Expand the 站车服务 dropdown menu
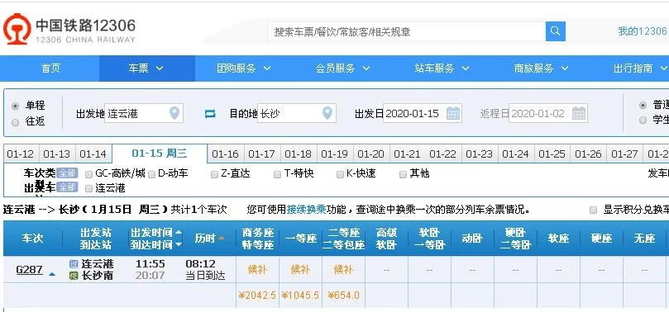This screenshot has height=312, width=669. tap(442, 69)
